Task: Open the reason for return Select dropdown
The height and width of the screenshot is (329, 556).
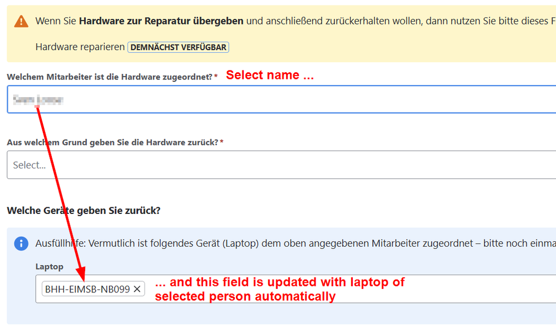Action: pyautogui.click(x=282, y=164)
